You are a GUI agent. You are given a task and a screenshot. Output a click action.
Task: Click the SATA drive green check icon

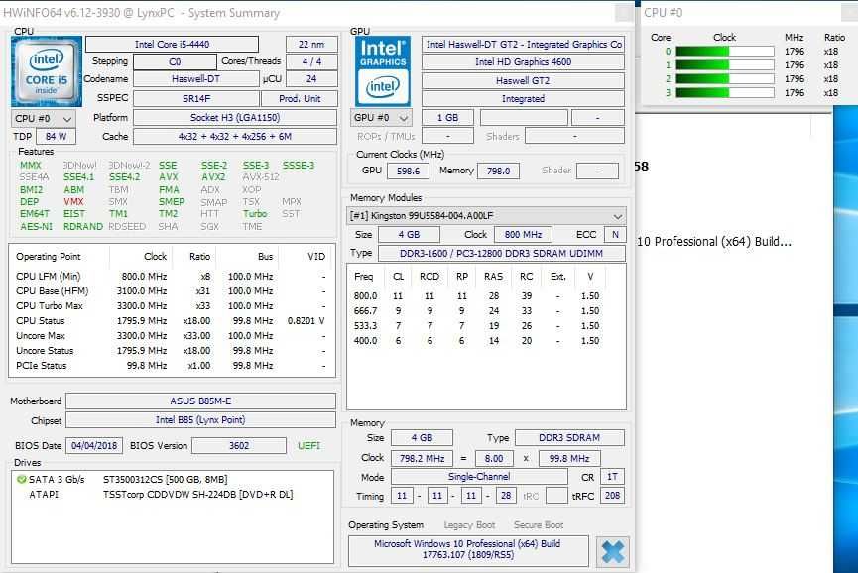pyautogui.click(x=22, y=479)
